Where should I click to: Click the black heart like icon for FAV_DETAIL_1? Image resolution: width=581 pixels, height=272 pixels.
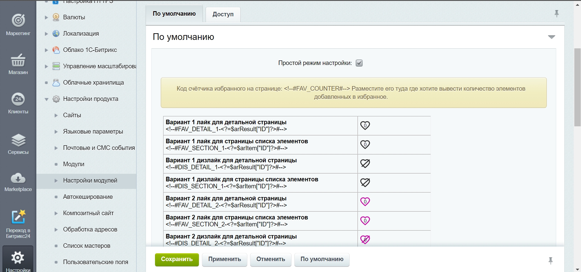point(365,125)
